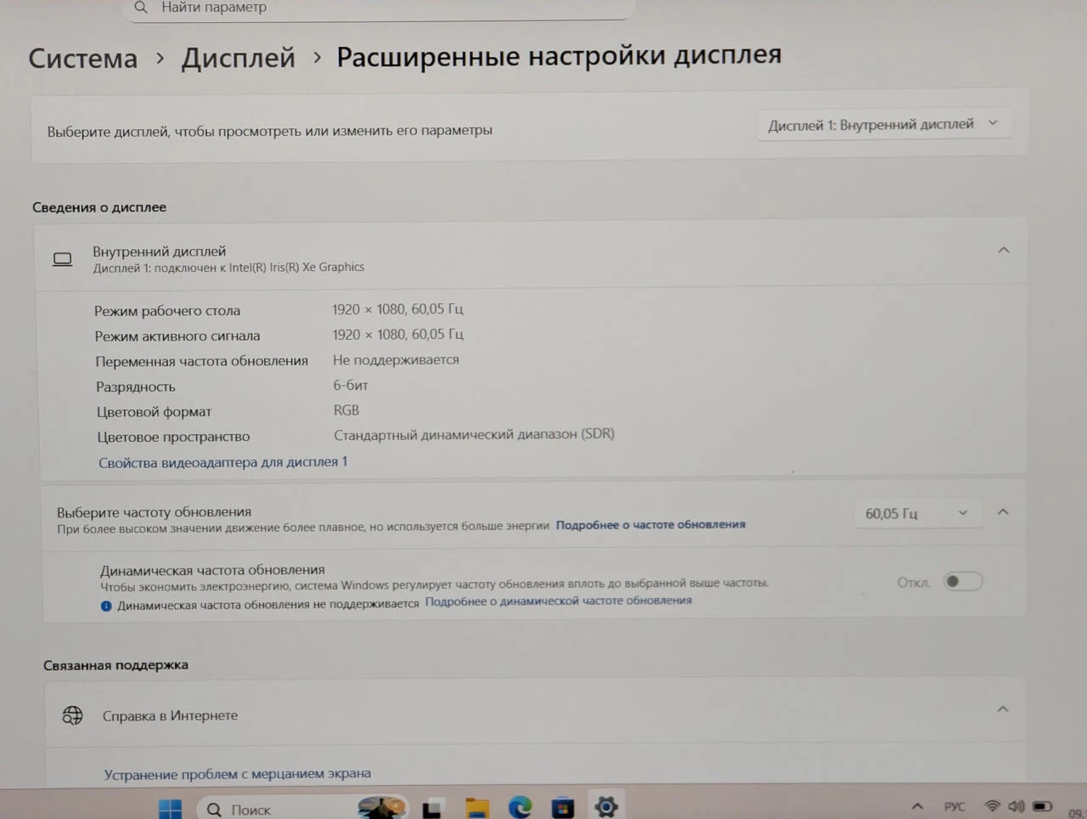
Task: Click the Найти параметр search field
Action: click(x=380, y=8)
